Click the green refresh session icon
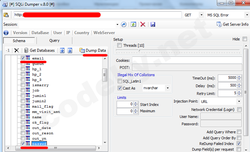 pyautogui.click(x=133, y=24)
